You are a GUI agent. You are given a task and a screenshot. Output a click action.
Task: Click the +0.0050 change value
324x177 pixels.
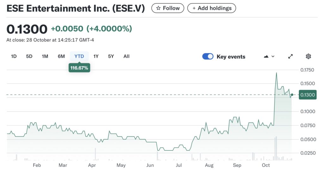point(67,28)
